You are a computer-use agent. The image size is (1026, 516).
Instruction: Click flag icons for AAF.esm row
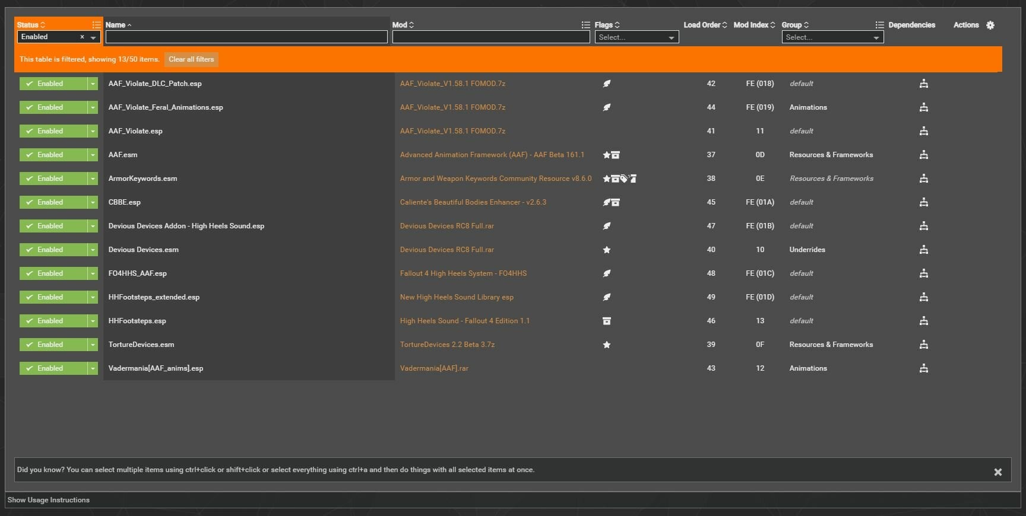coord(611,155)
